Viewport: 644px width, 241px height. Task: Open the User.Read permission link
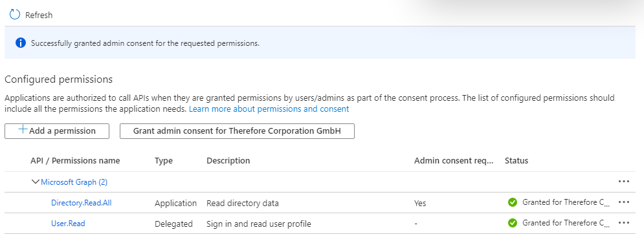[x=68, y=224]
